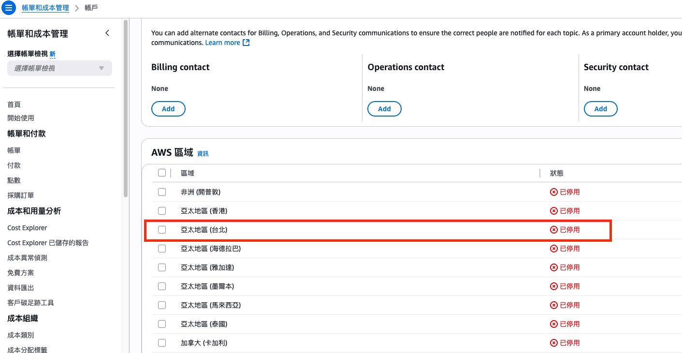Open the hamburger navigation menu
Image resolution: width=682 pixels, height=353 pixels.
pos(9,8)
